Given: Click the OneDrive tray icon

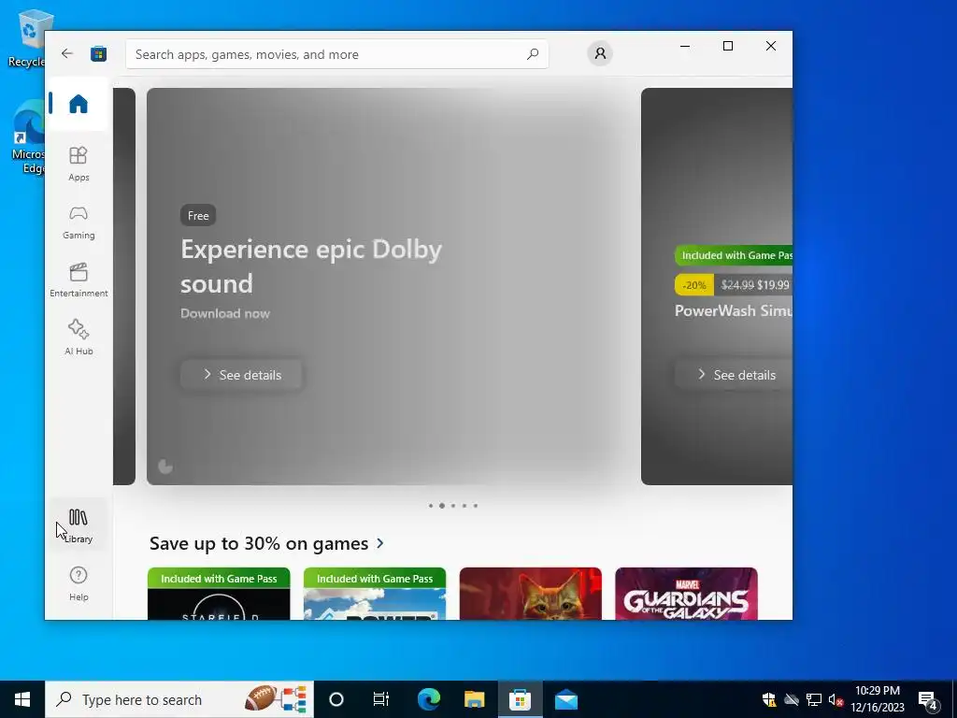Looking at the screenshot, I should (x=792, y=699).
